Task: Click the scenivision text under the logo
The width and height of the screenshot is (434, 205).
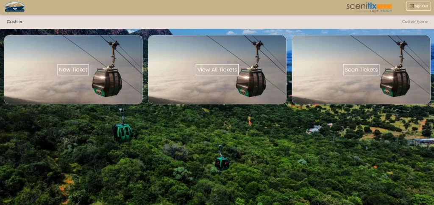Action: (381, 11)
